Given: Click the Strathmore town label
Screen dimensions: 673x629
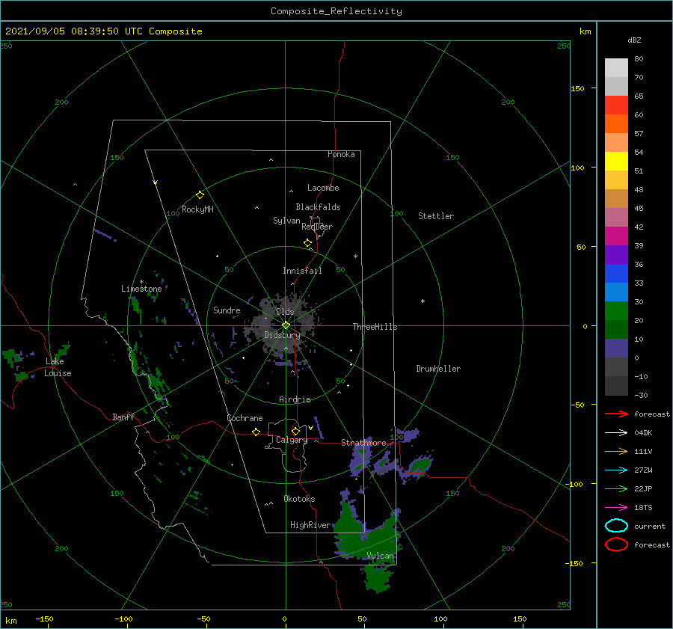Looking at the screenshot, I should (363, 443).
